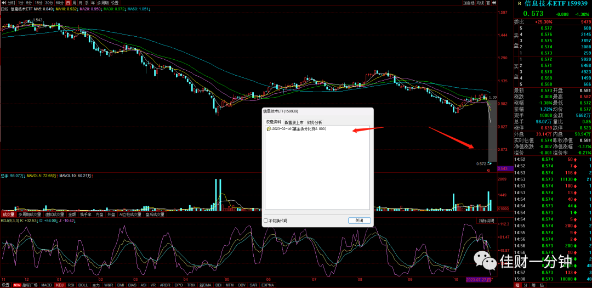Click the red q marker under chart
The width and height of the screenshot is (592, 288).
pos(488,171)
